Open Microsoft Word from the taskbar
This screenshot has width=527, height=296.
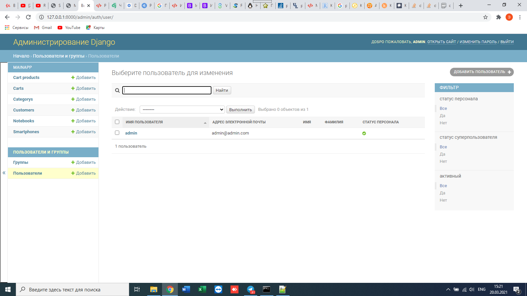pos(186,289)
